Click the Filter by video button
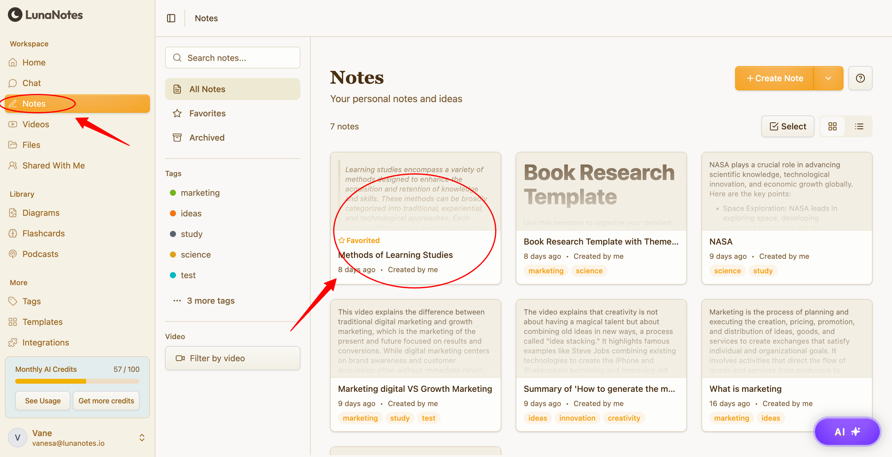 233,358
